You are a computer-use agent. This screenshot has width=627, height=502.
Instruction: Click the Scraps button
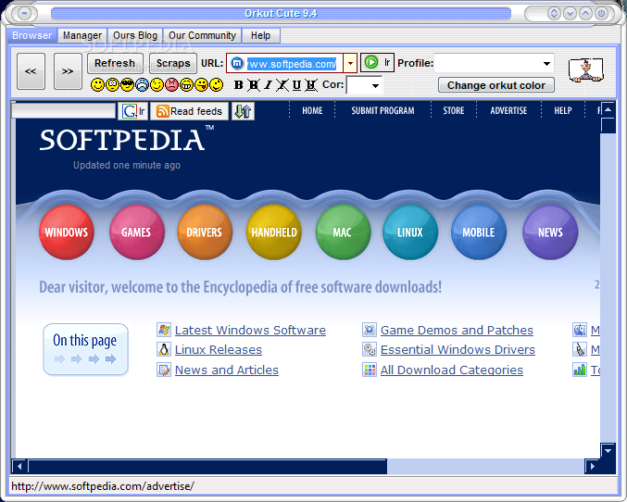(x=173, y=63)
